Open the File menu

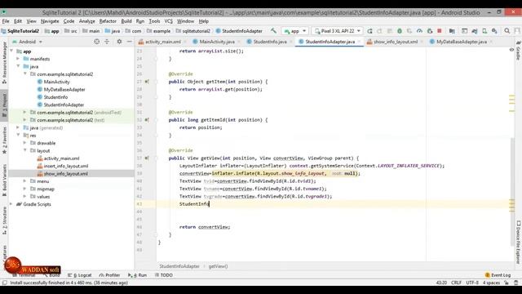[6, 21]
